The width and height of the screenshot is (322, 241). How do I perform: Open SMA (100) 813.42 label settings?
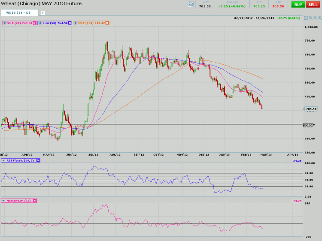click(91, 23)
